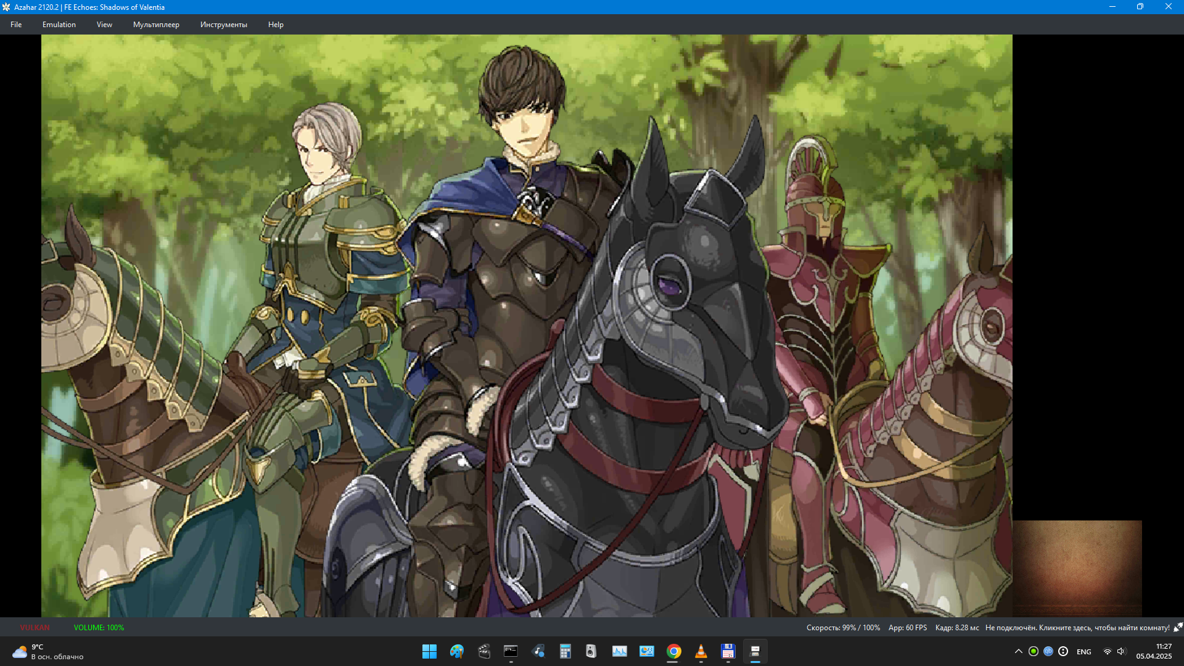The height and width of the screenshot is (666, 1184).
Task: Open the performance graph app on taskbar
Action: (619, 651)
